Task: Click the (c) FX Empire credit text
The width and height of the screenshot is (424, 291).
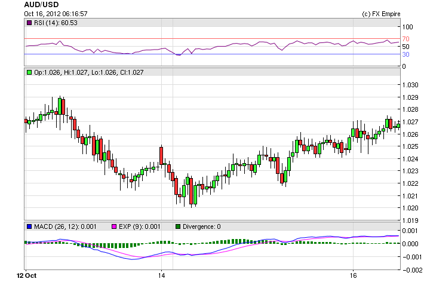Action: [x=381, y=14]
